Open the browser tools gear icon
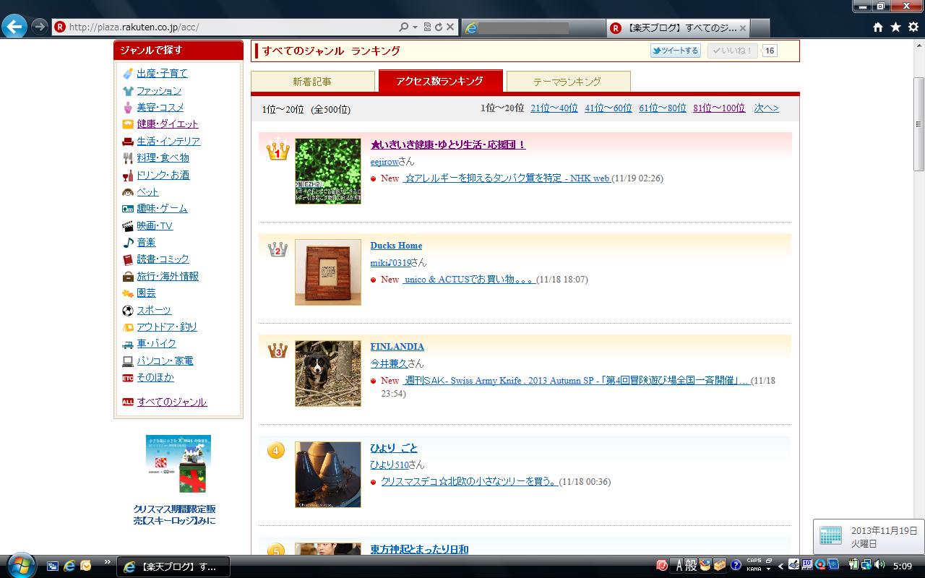 click(x=913, y=27)
